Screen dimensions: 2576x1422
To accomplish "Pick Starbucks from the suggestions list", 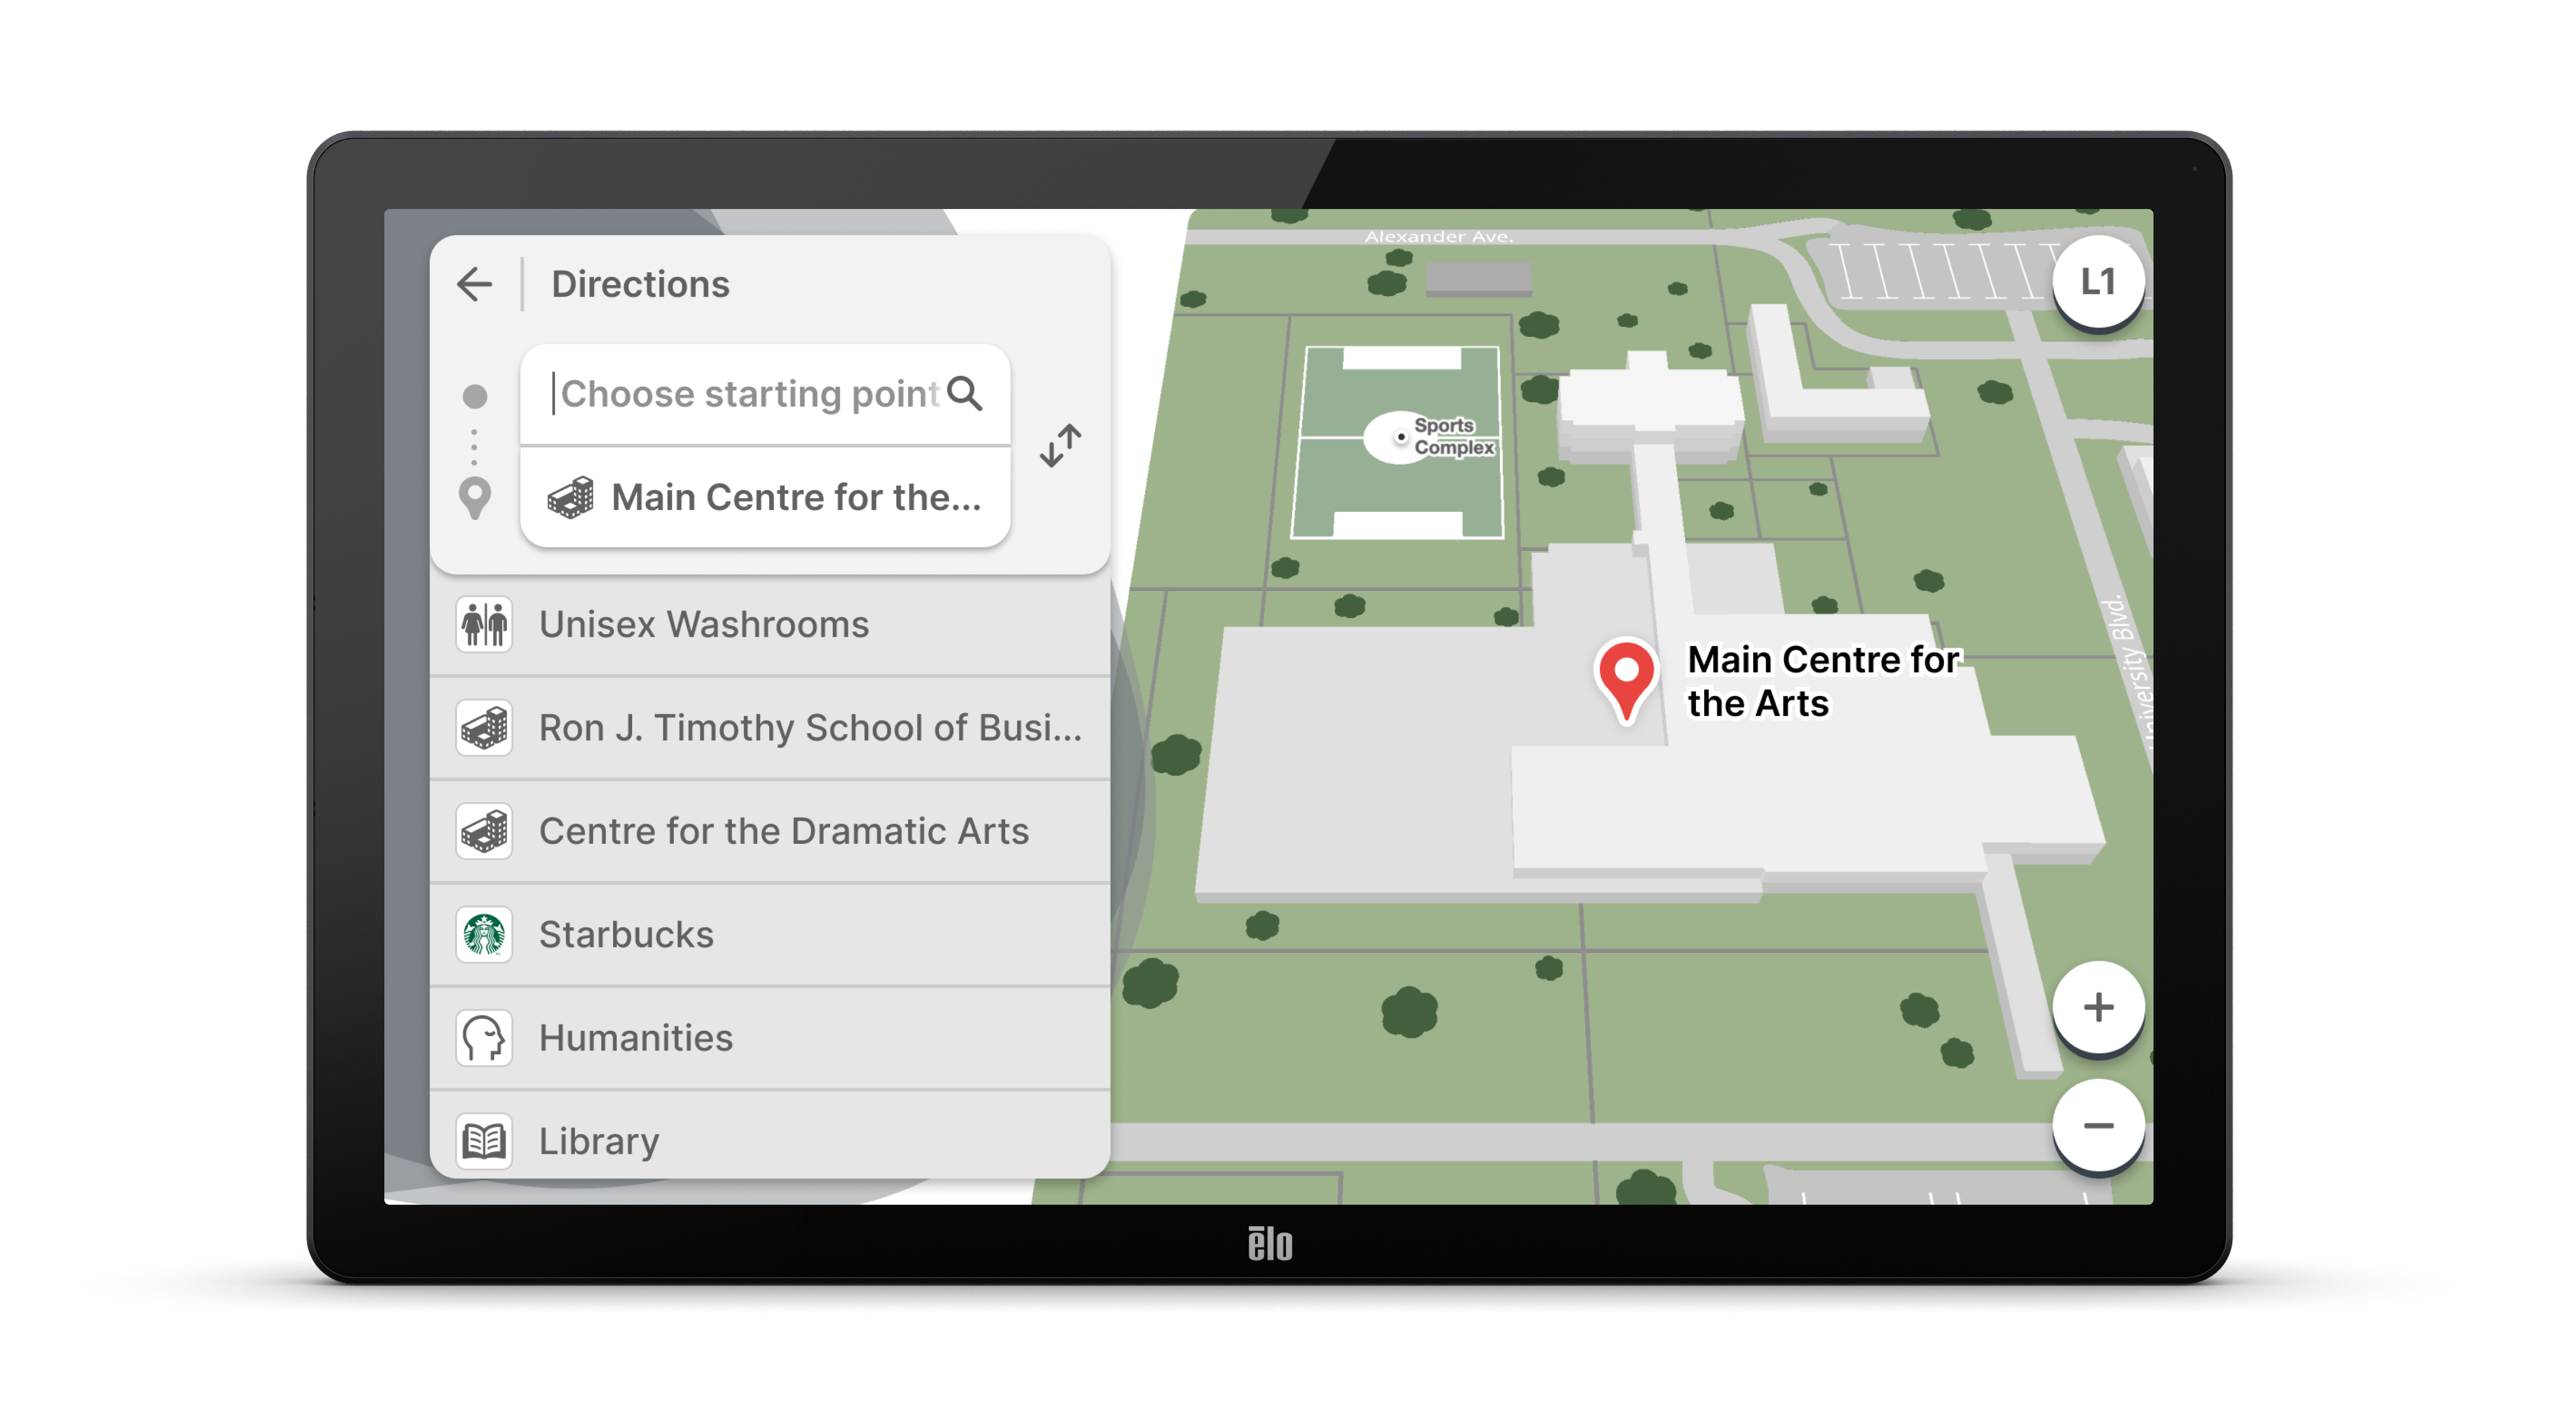I will coord(626,935).
